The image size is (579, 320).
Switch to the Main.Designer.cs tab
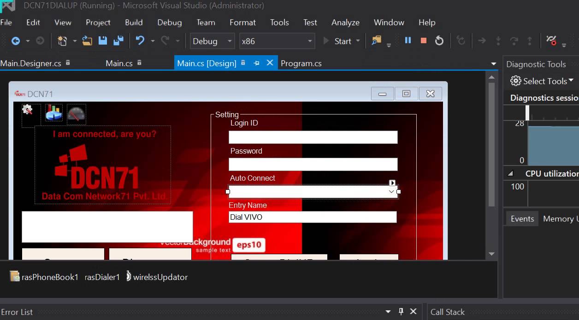click(x=30, y=63)
